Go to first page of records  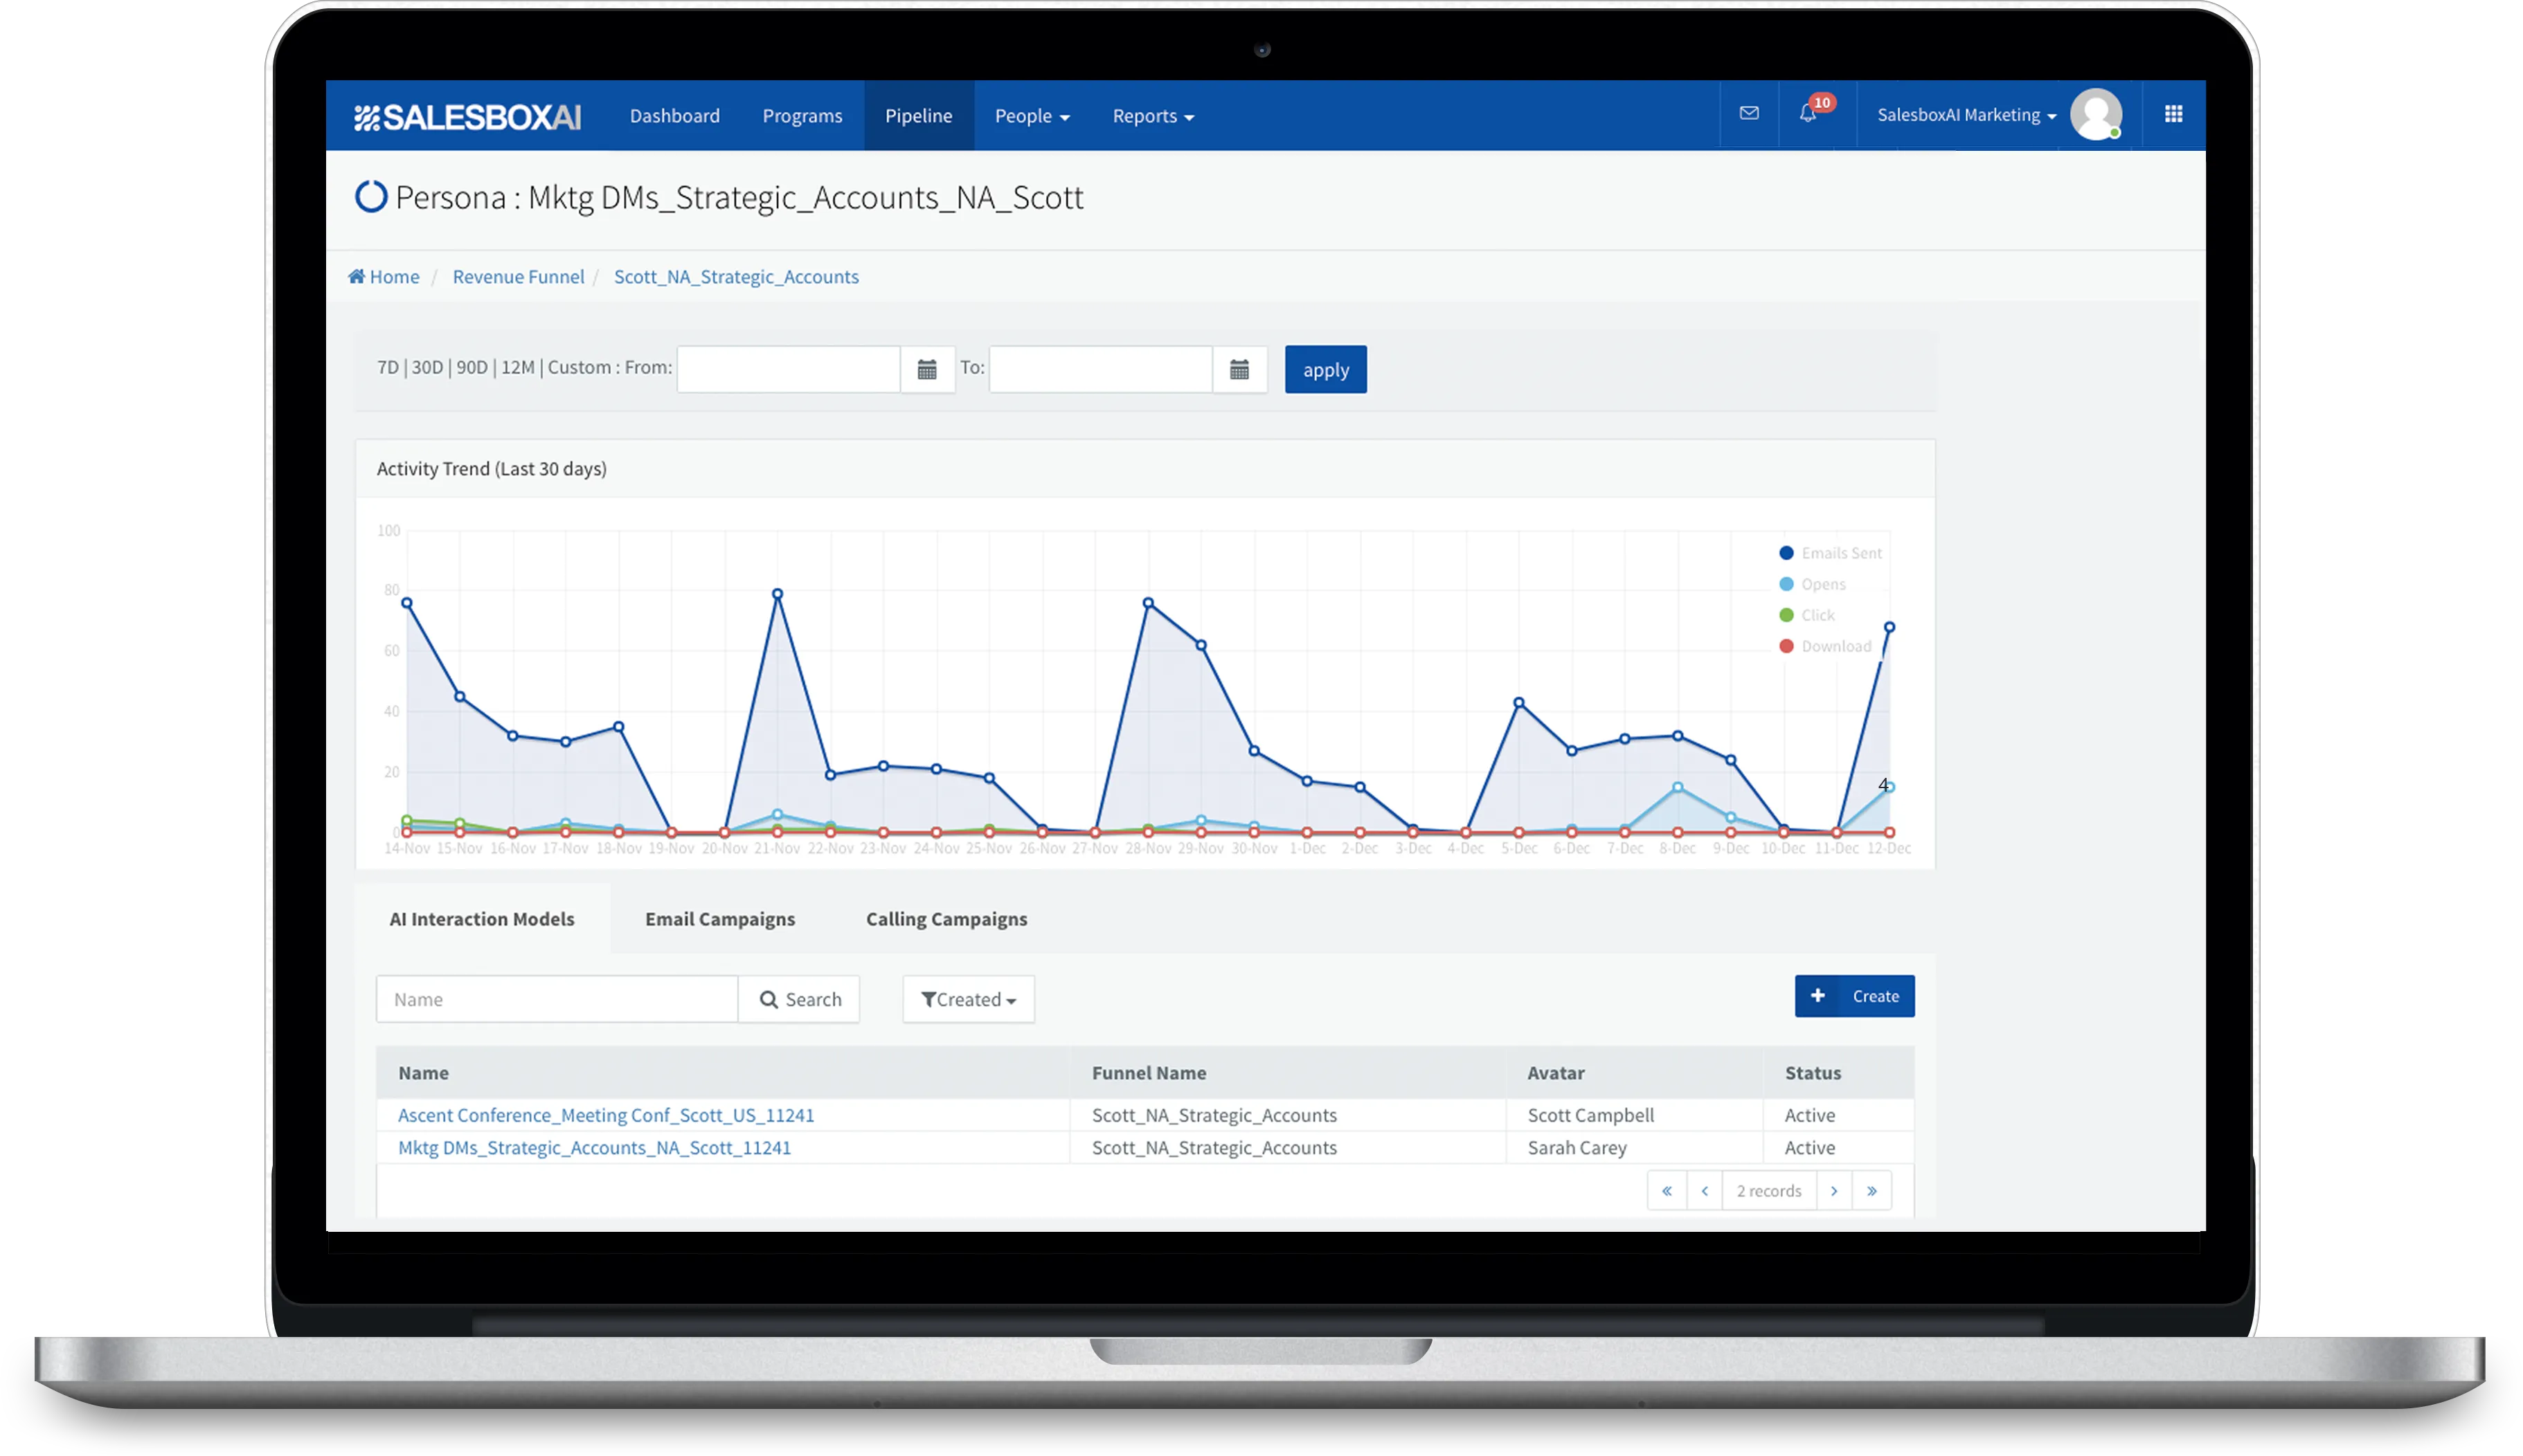click(x=1667, y=1191)
